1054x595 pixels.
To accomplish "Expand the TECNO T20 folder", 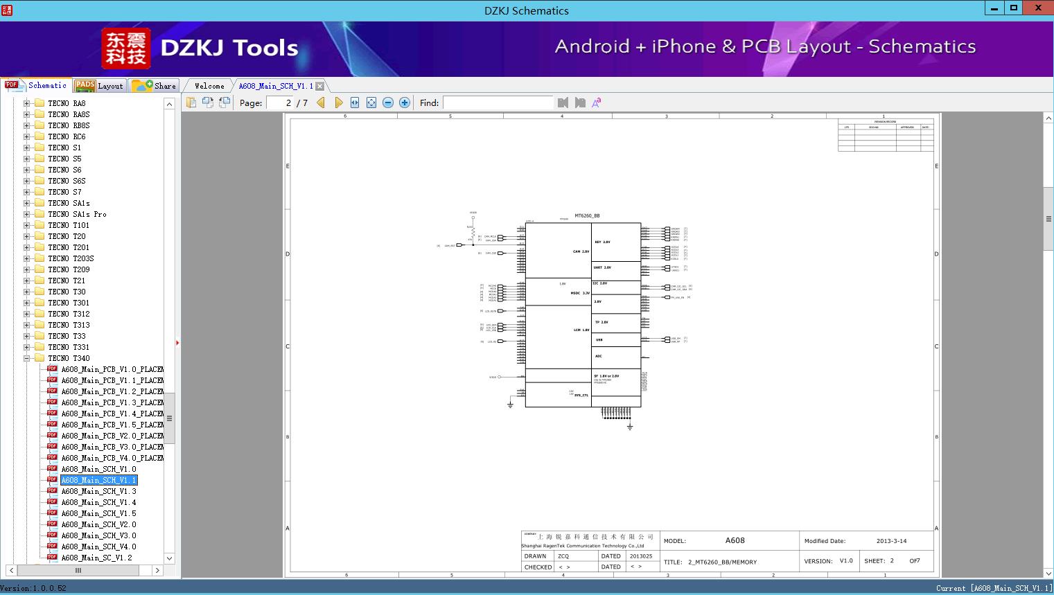I will (26, 236).
